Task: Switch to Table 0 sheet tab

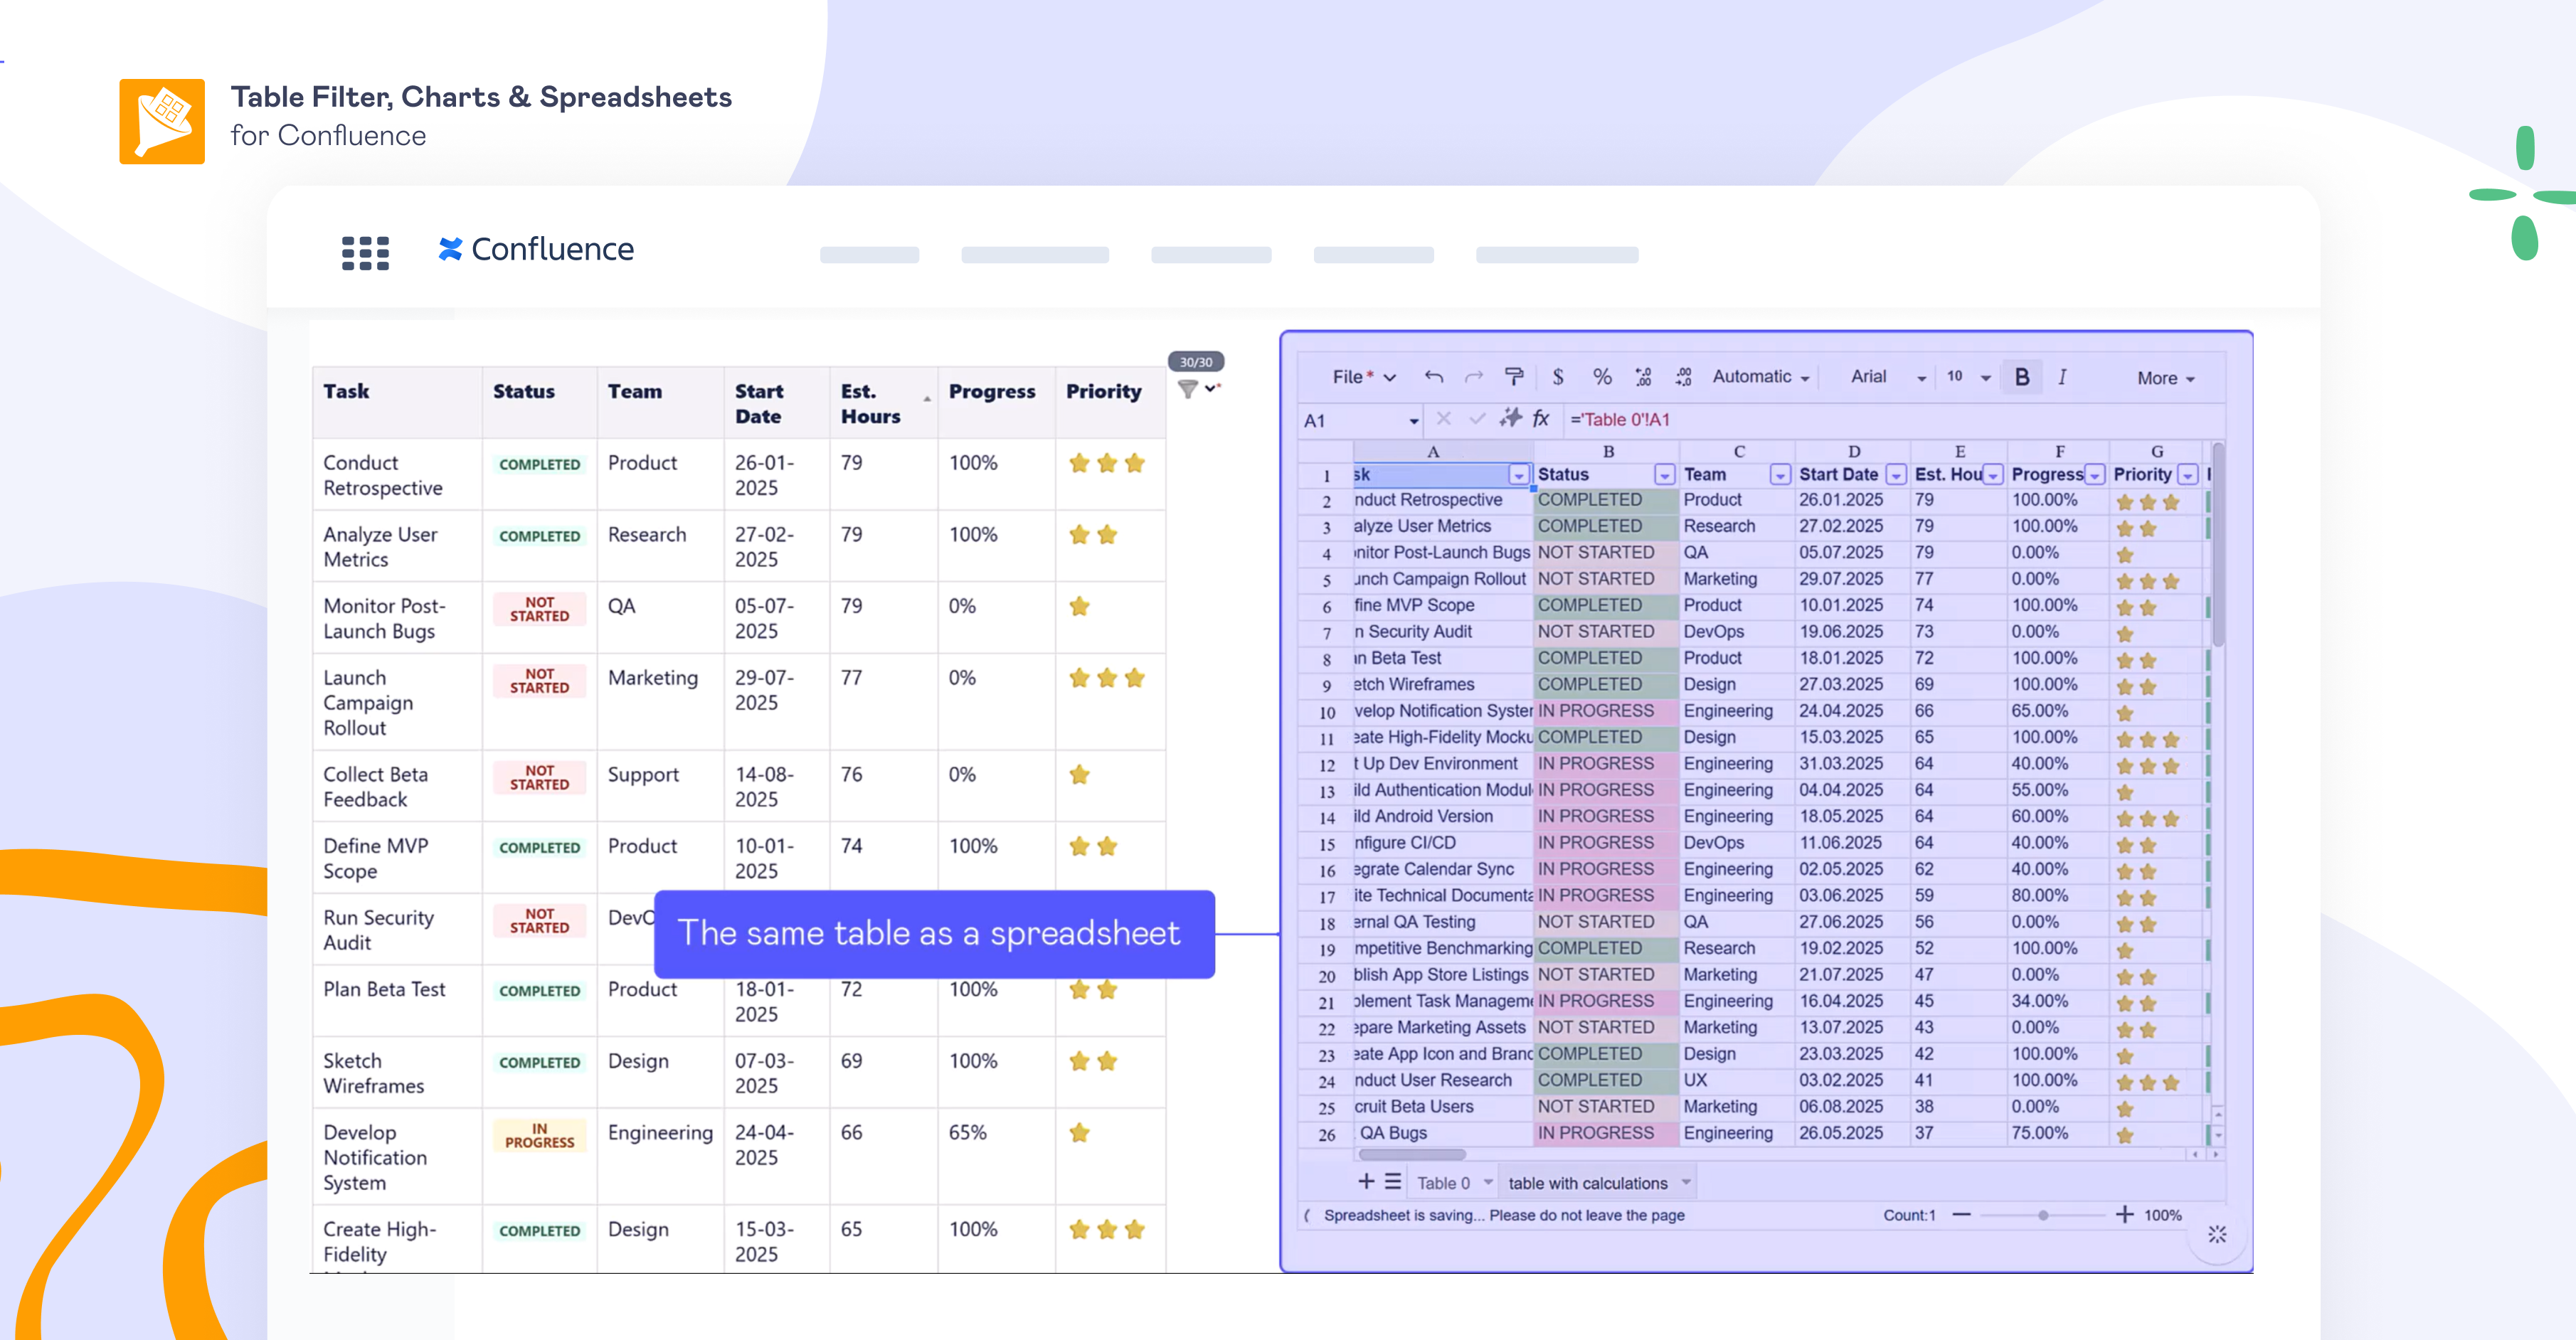Action: coord(1443,1183)
